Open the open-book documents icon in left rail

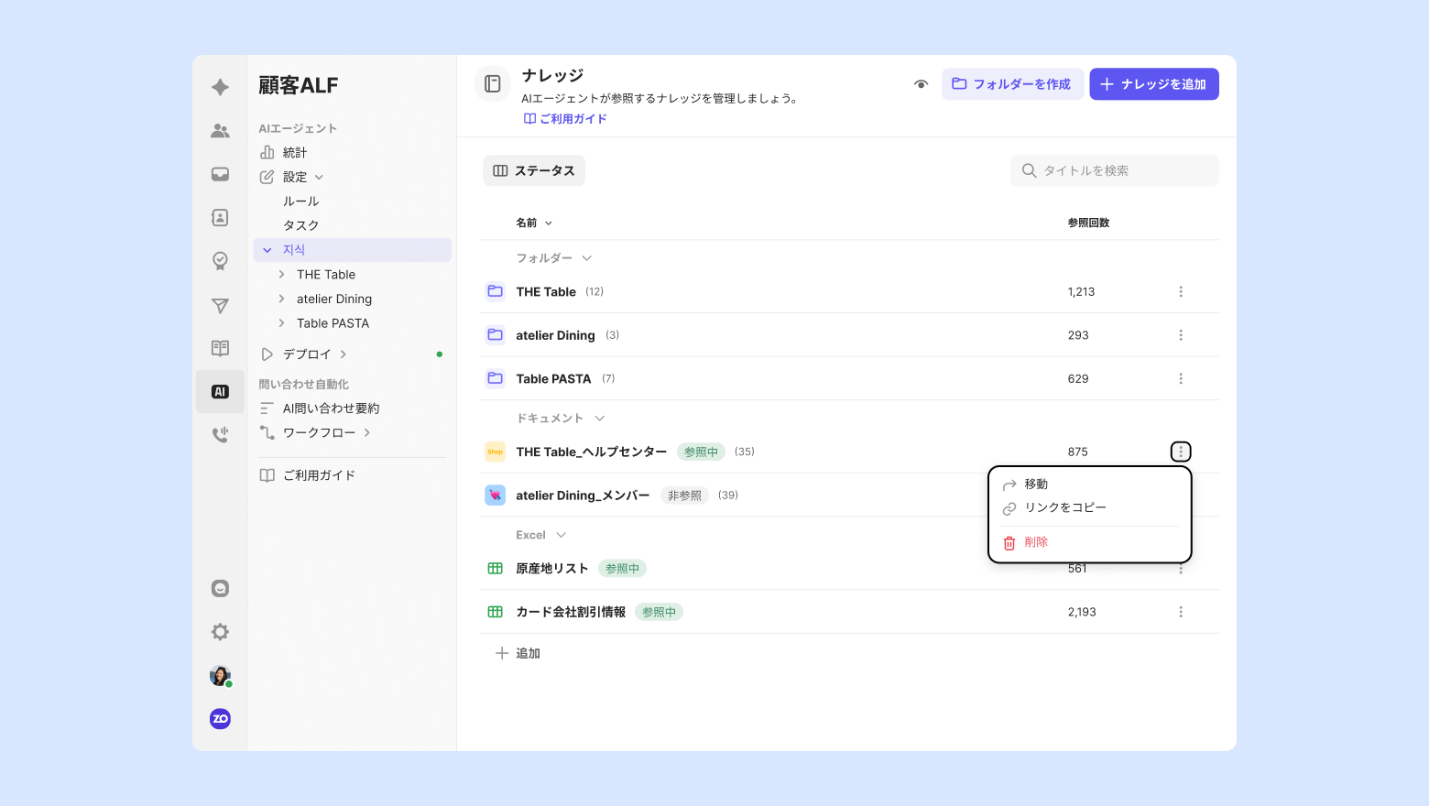pyautogui.click(x=220, y=348)
